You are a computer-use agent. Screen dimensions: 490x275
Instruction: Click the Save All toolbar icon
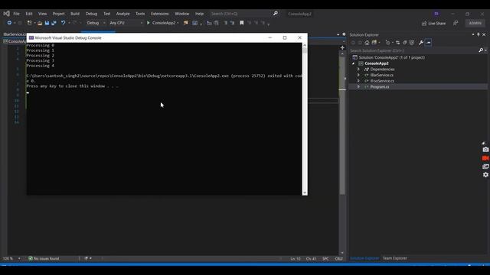54,23
